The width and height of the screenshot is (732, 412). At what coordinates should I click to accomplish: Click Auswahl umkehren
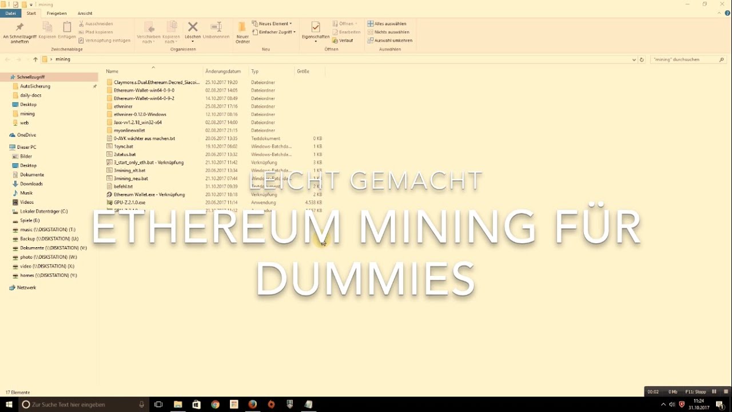coord(390,41)
